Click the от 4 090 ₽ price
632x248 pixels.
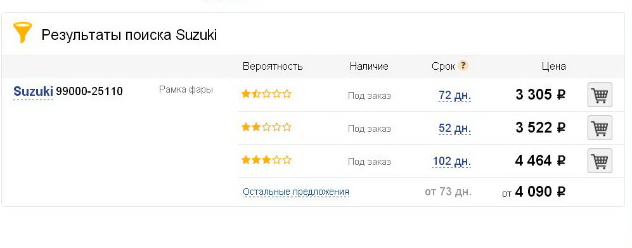[534, 192]
